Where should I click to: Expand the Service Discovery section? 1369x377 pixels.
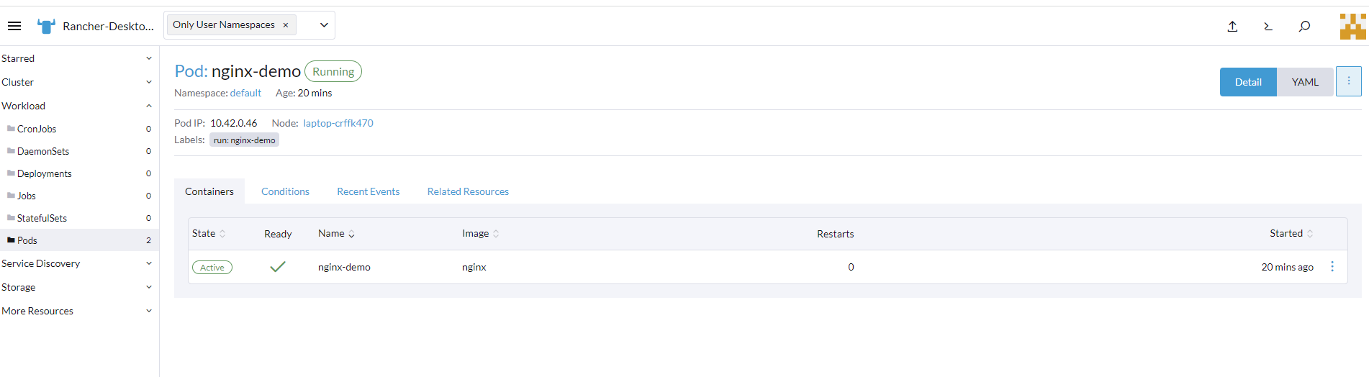pos(149,263)
